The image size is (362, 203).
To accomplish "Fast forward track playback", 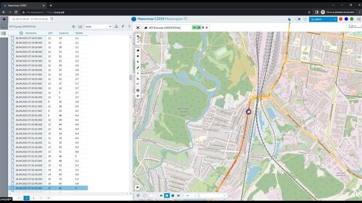I will point(179,196).
